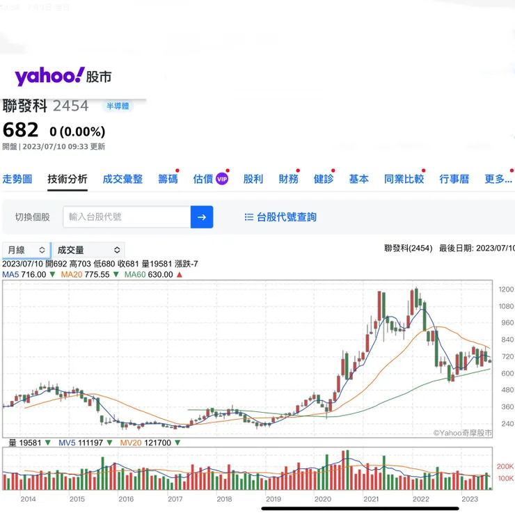Image resolution: width=515 pixels, height=515 pixels.
Task: Open the 月線 period dropdown
Action: pos(26,251)
